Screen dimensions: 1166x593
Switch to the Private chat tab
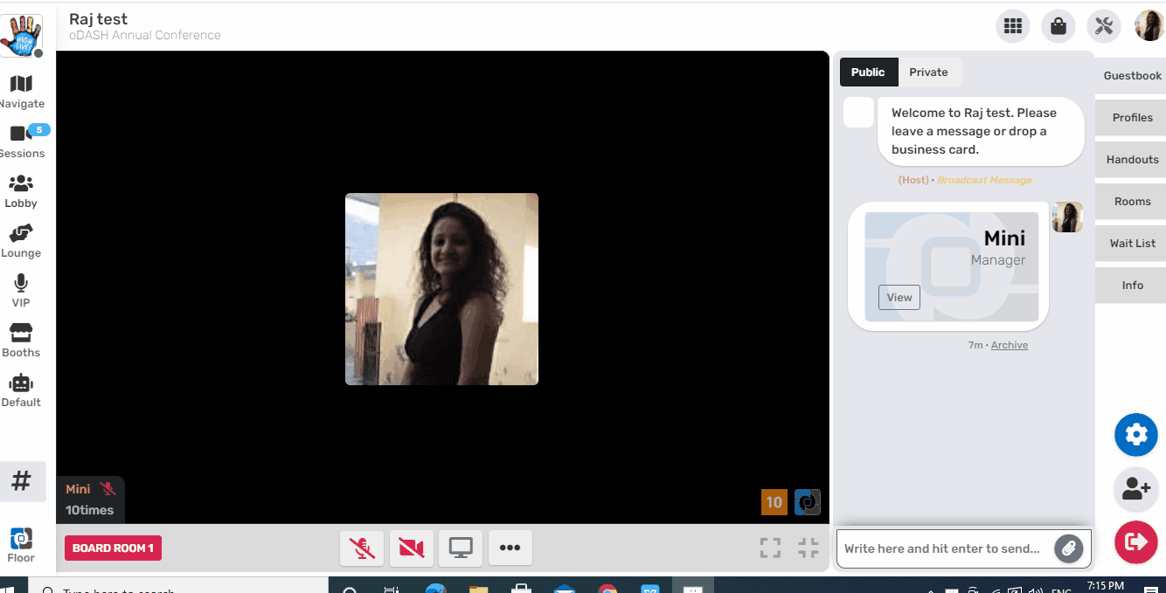pos(928,72)
